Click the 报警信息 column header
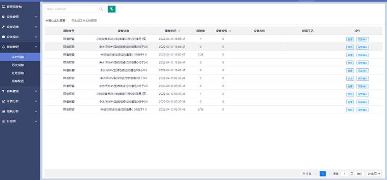This screenshot has height=180, width=387. point(124,31)
